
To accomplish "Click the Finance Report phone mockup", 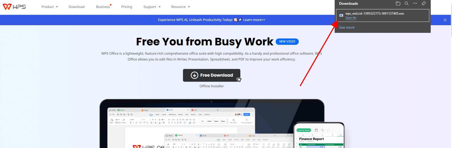I will click(x=319, y=135).
